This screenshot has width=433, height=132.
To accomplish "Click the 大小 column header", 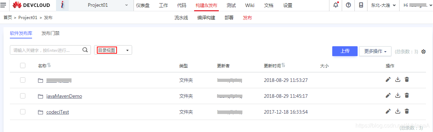I will [324, 66].
